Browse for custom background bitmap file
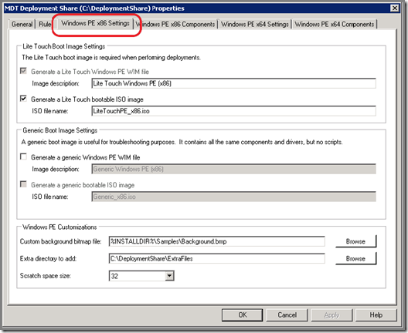The width and height of the screenshot is (408, 333). (355, 241)
